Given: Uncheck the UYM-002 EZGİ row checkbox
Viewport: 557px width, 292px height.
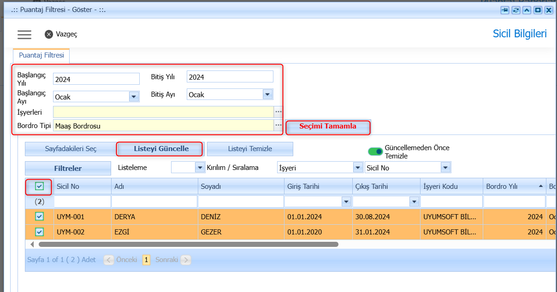Looking at the screenshot, I should click(40, 232).
